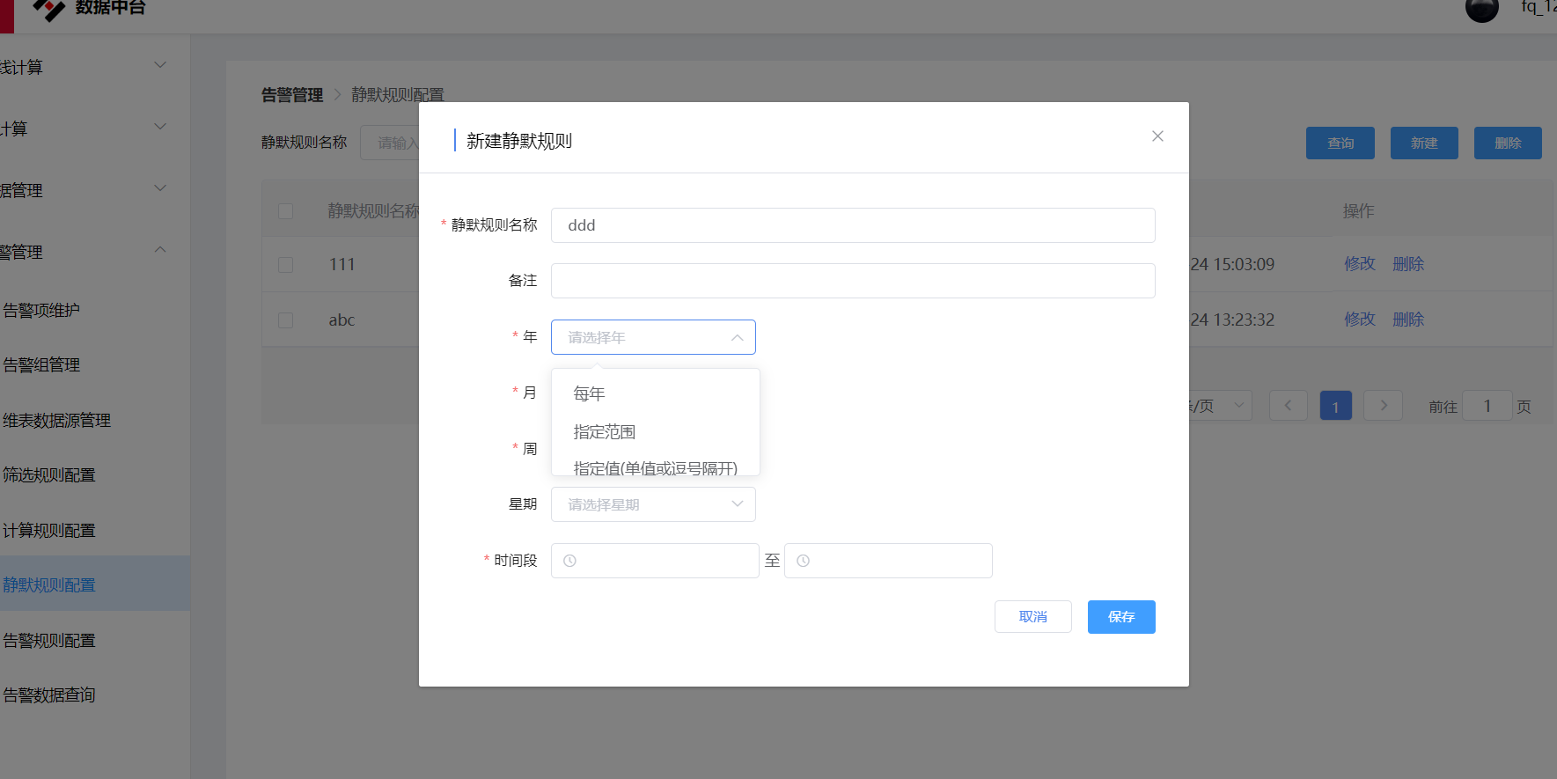Click 修改 link for row abc
Screen dimensions: 1557x779
coord(1359,320)
